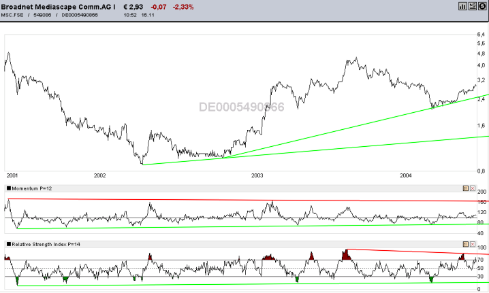Viewport: 489px width, 293px height.
Task: Click the 2001 year label on axis
Action: 12,175
